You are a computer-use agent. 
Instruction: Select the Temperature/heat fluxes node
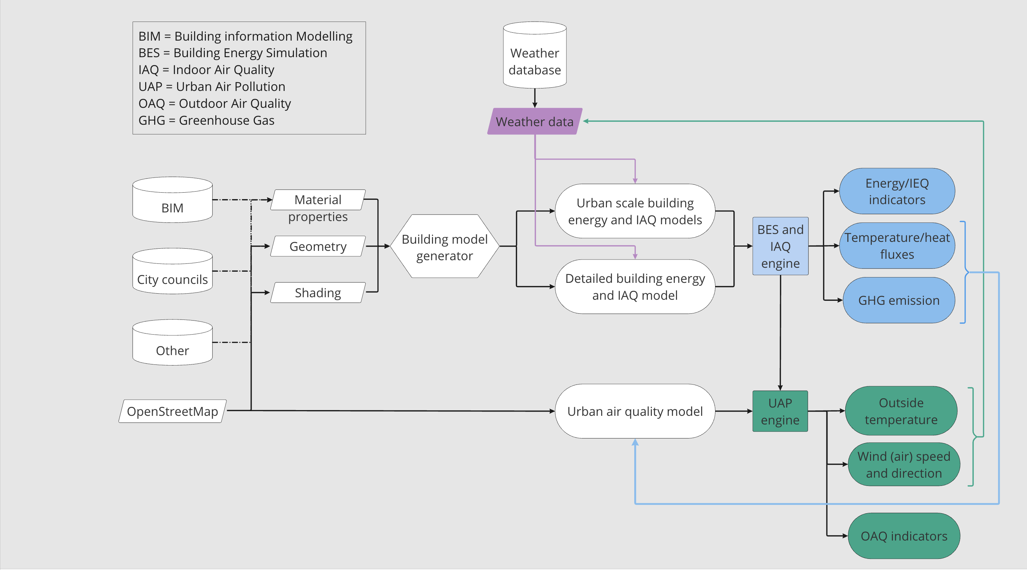pyautogui.click(x=896, y=246)
